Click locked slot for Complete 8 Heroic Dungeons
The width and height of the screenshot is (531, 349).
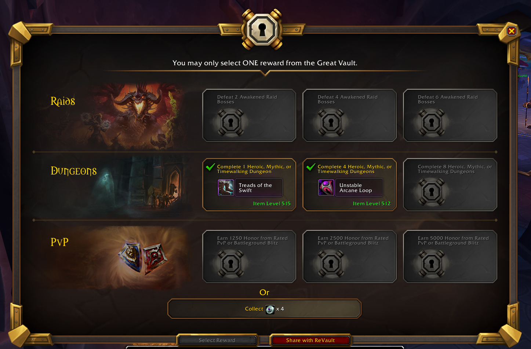click(x=450, y=185)
